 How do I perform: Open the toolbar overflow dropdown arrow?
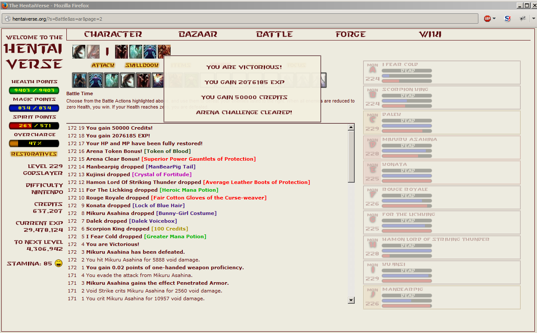pos(534,19)
